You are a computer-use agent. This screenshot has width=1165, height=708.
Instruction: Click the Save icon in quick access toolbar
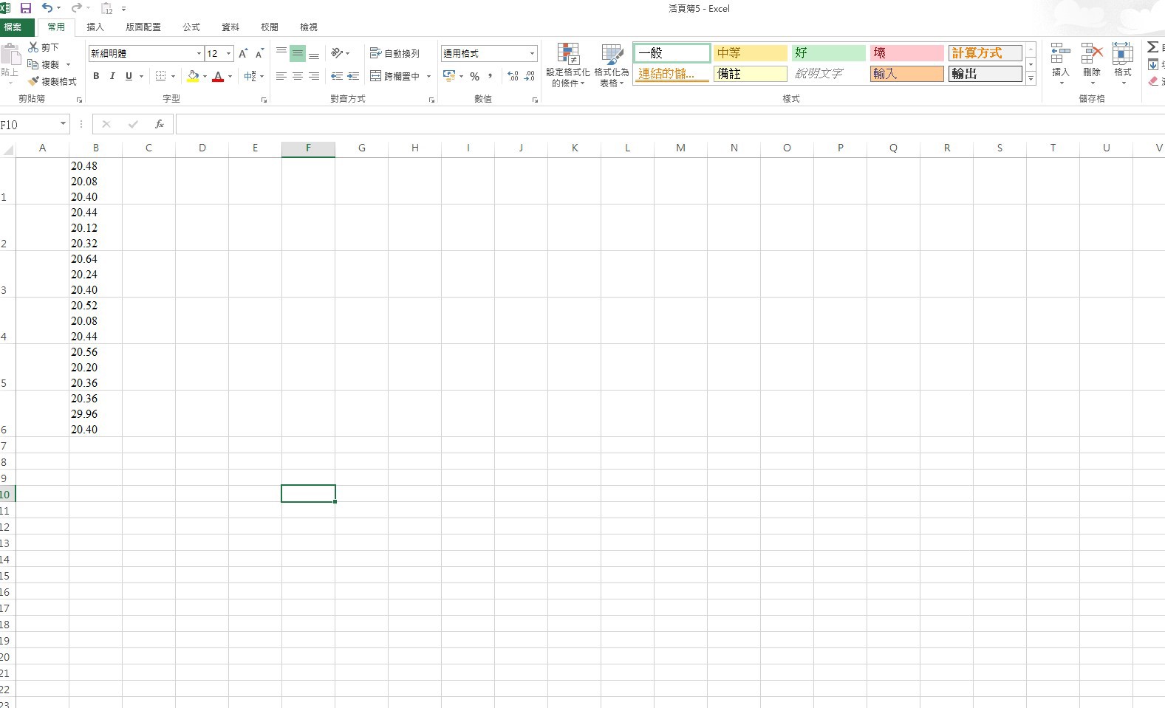[x=26, y=8]
